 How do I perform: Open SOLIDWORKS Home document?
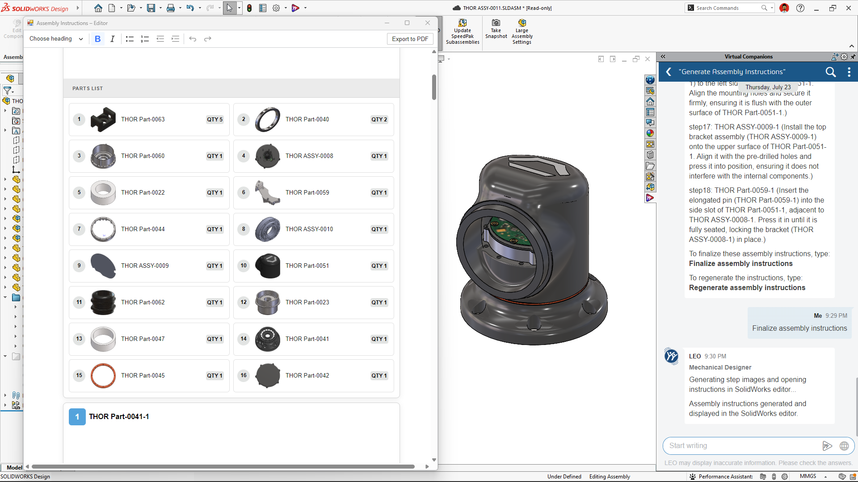point(98,8)
